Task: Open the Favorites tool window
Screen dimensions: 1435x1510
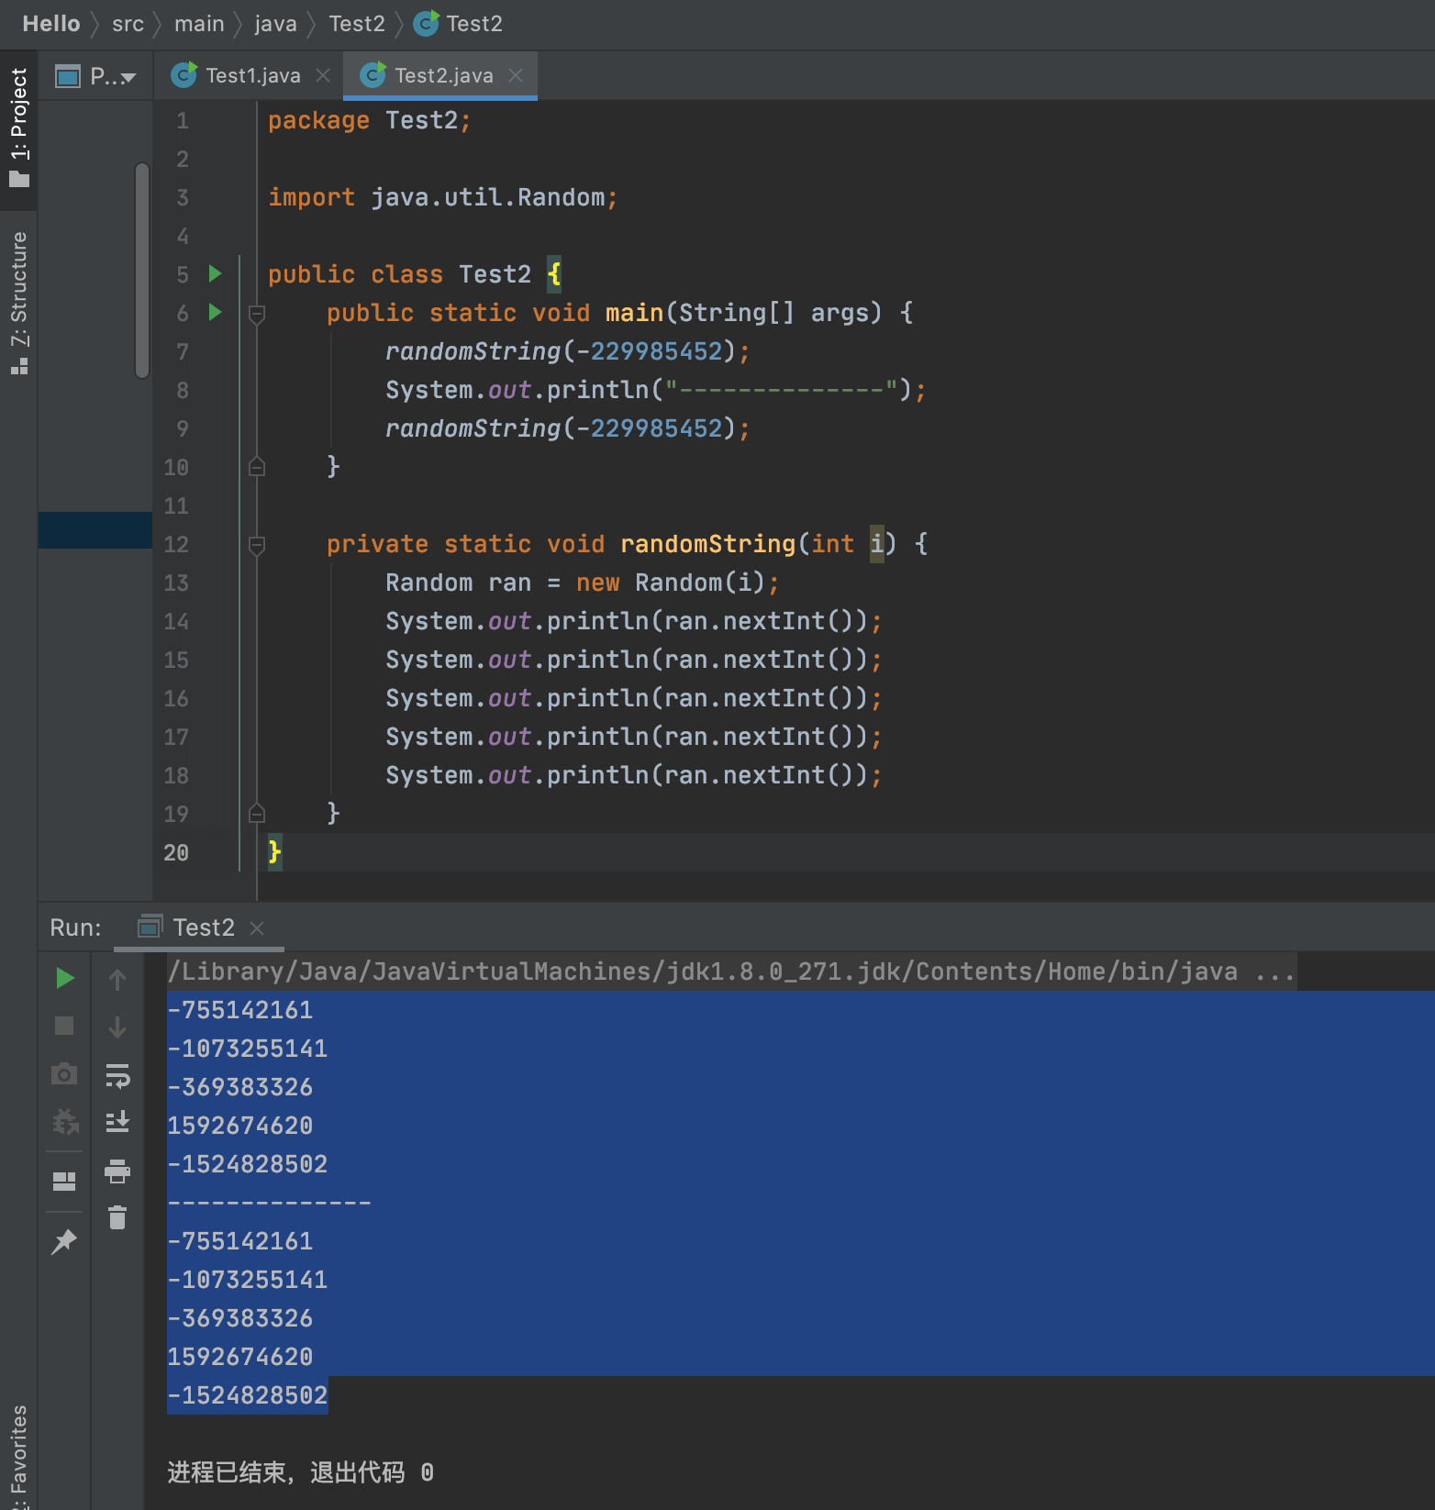Action: (18, 1457)
